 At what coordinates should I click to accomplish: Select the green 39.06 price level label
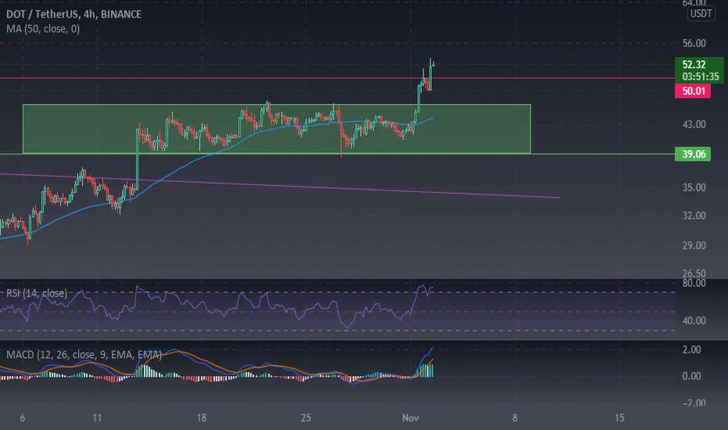pos(693,154)
